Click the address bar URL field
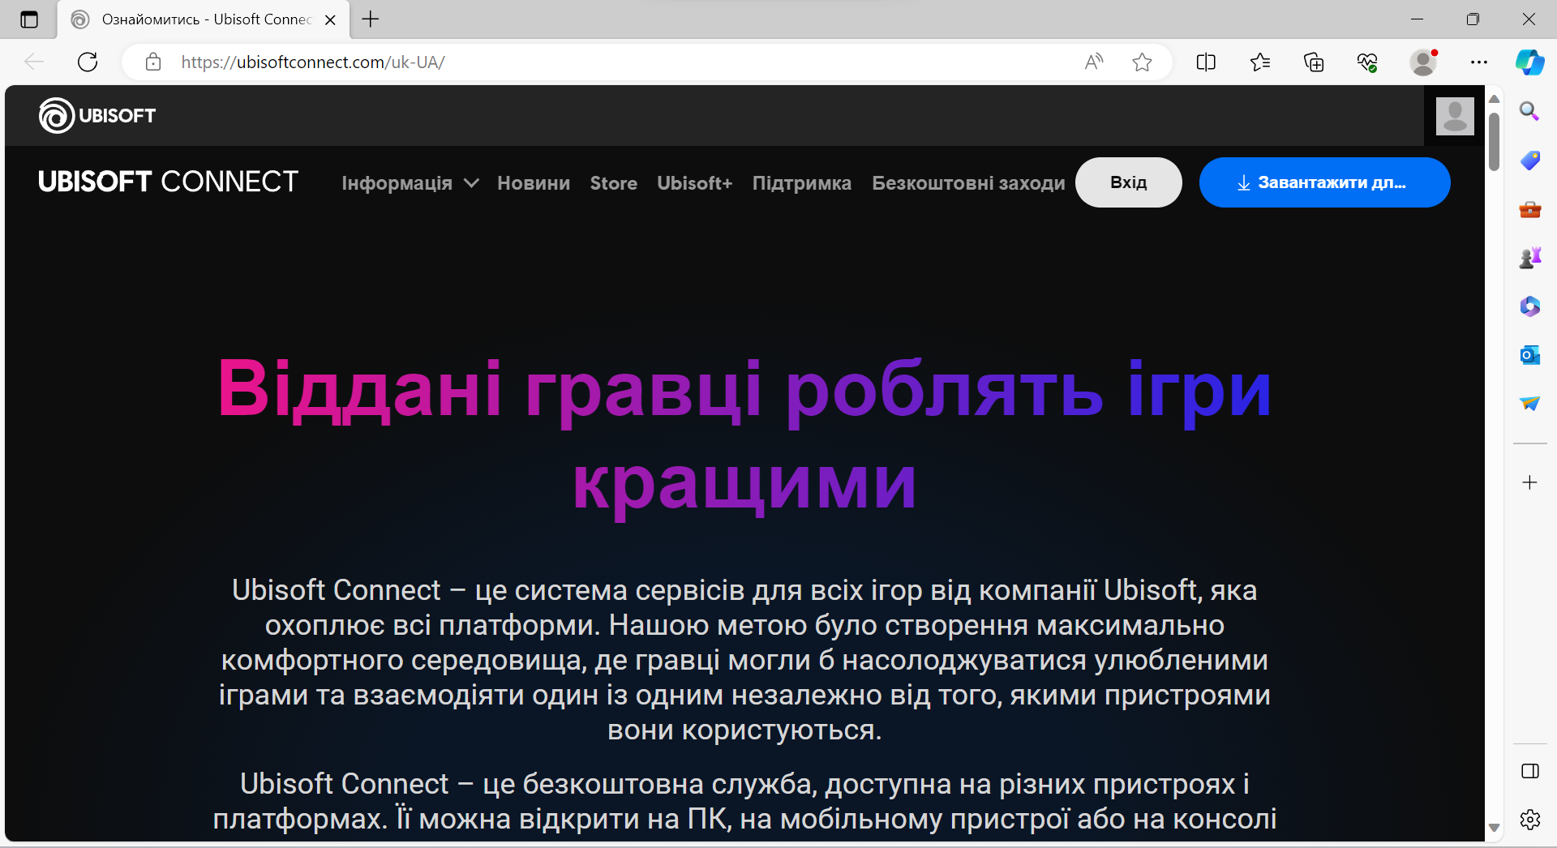Image resolution: width=1557 pixels, height=848 pixels. pyautogui.click(x=624, y=62)
